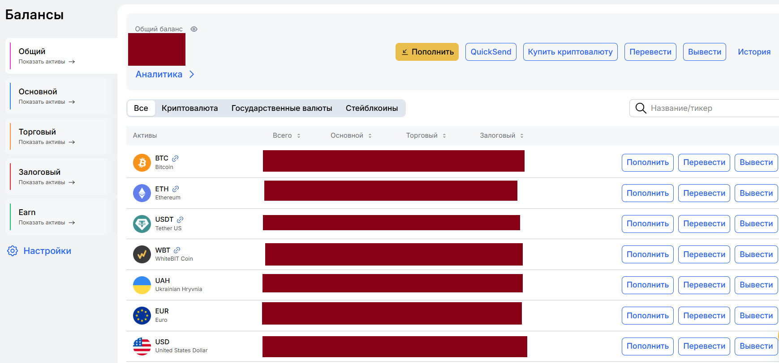Open the История link
Viewport: 779px width, 363px height.
coord(754,52)
